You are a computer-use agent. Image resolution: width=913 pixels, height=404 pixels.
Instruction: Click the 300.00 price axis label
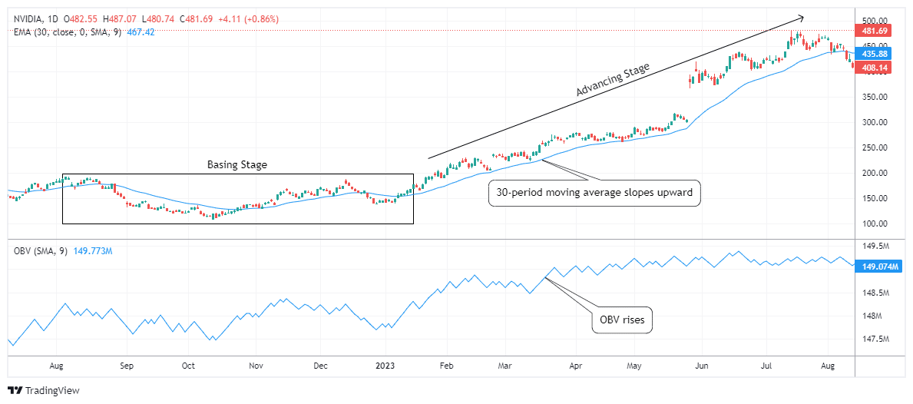point(875,123)
